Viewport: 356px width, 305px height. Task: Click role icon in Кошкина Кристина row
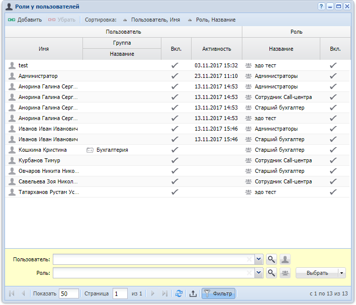[248, 150]
